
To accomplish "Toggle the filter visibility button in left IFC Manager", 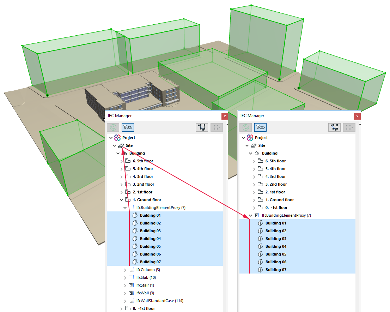I will click(128, 127).
